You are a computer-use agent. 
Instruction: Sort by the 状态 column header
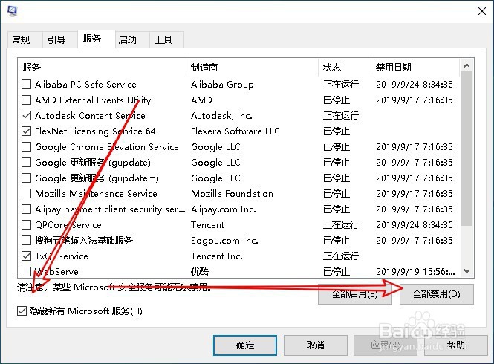[x=345, y=67]
